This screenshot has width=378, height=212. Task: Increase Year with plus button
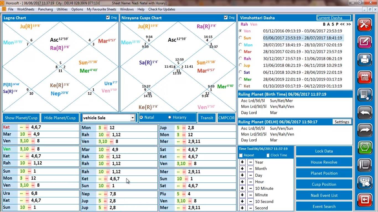point(242,162)
